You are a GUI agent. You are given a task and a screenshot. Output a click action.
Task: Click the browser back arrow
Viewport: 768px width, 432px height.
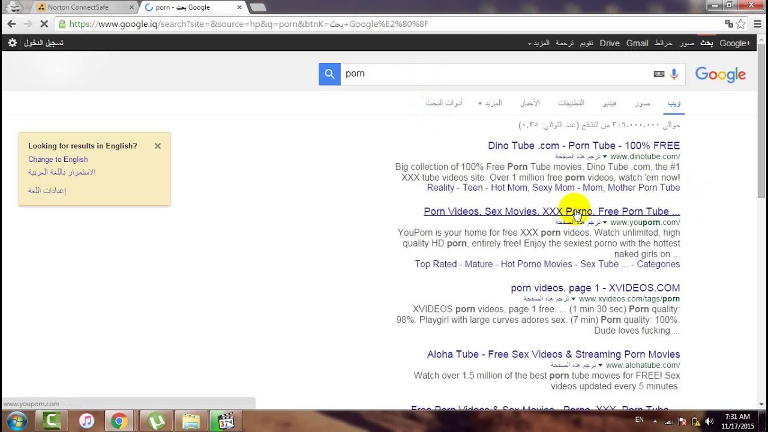point(11,24)
